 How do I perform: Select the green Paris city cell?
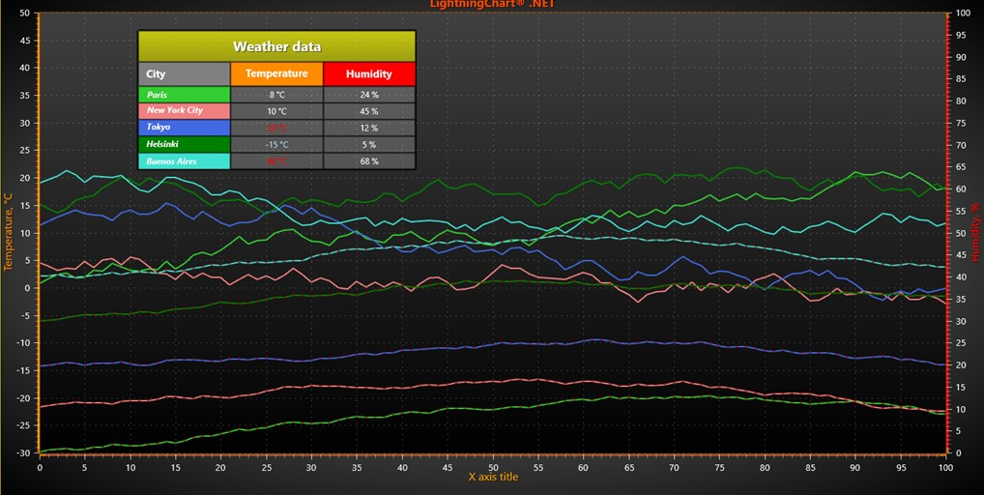(184, 95)
